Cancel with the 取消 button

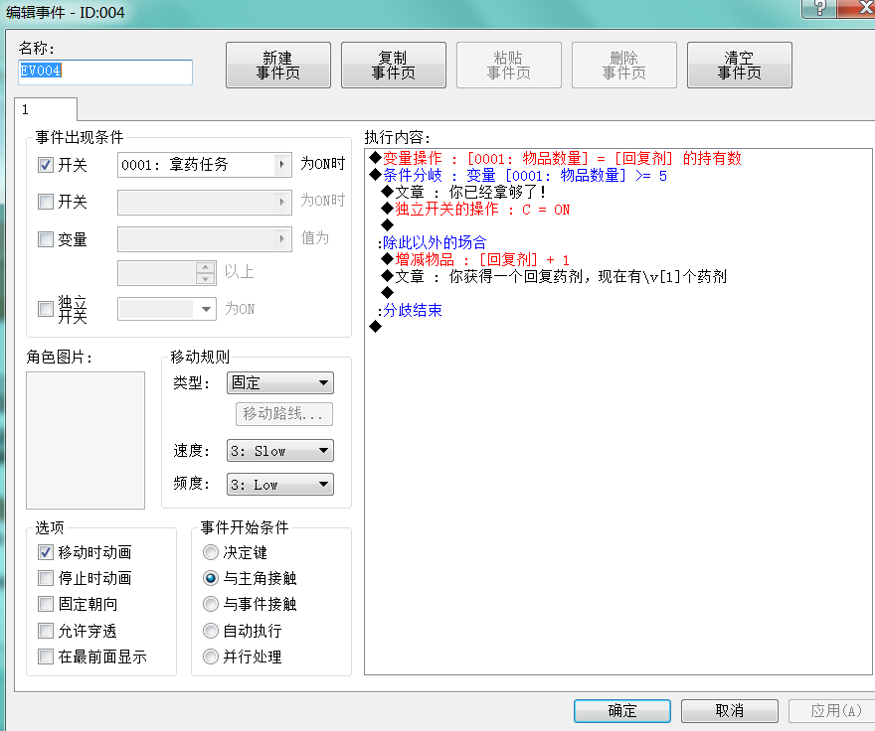[x=730, y=711]
